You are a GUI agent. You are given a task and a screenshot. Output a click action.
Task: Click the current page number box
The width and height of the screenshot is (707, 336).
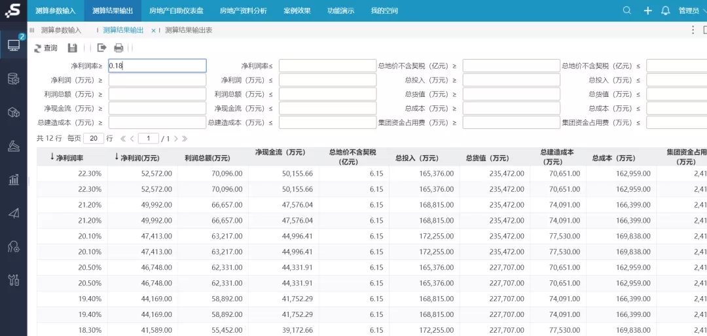click(149, 138)
